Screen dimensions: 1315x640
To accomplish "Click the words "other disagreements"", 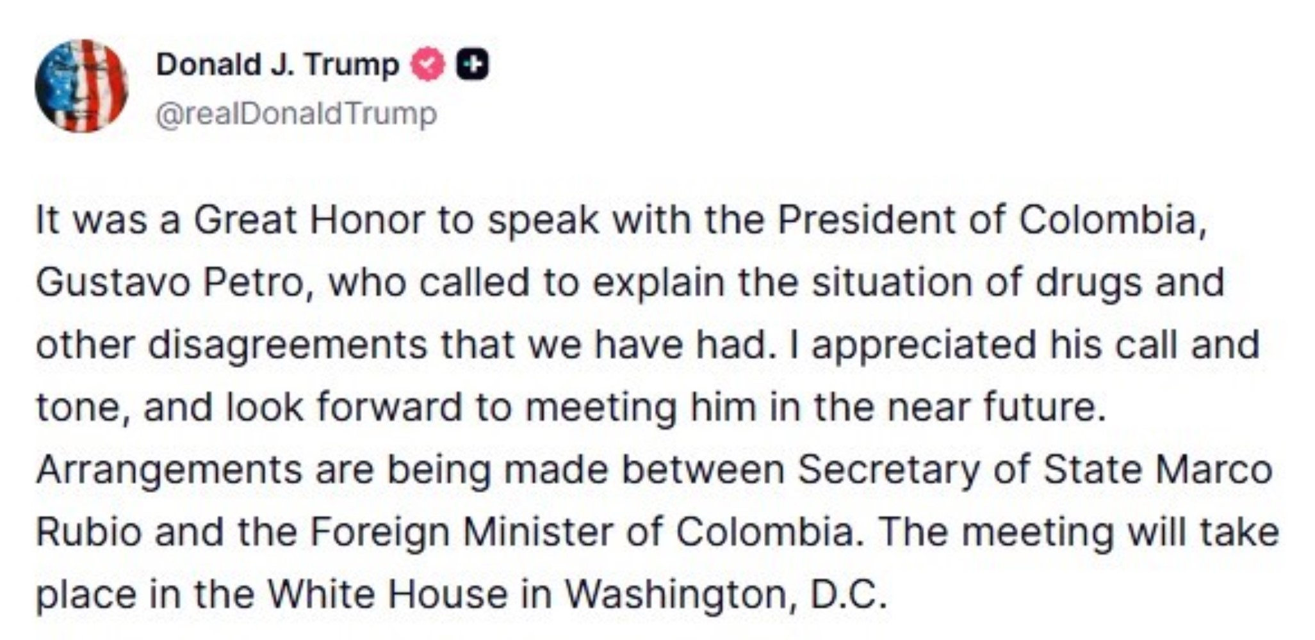I will pos(231,344).
